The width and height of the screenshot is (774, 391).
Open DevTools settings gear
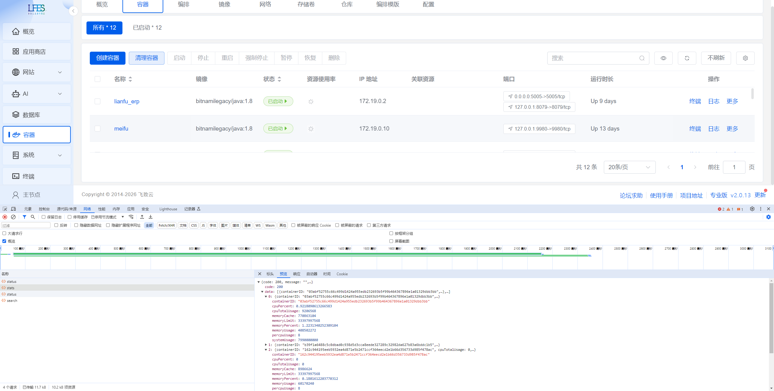pos(752,209)
